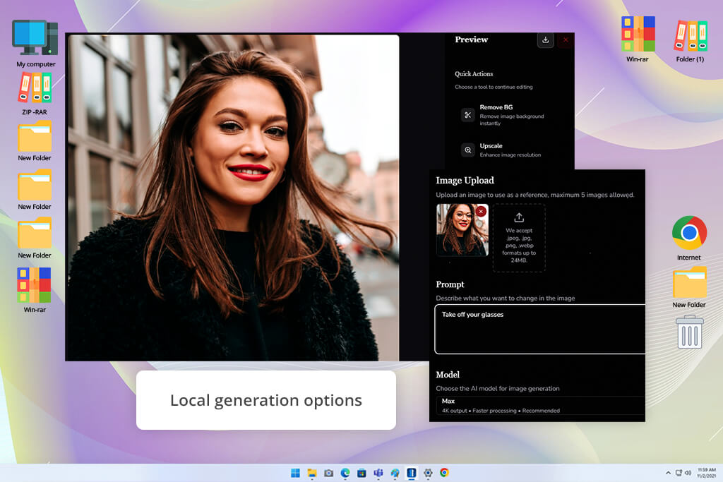Click the Quick Actions heading
The height and width of the screenshot is (482, 723).
(x=474, y=73)
